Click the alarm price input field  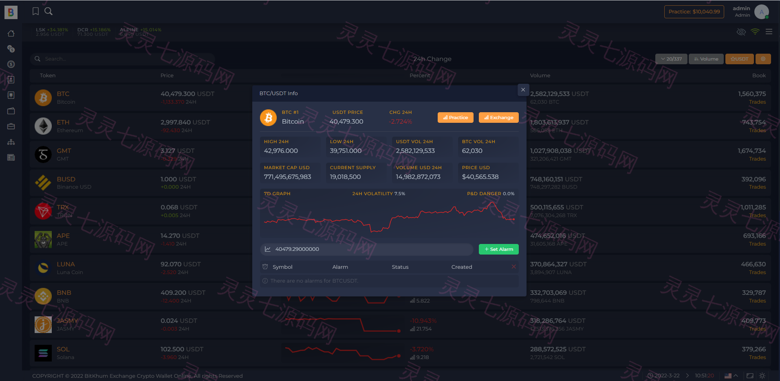(x=367, y=249)
